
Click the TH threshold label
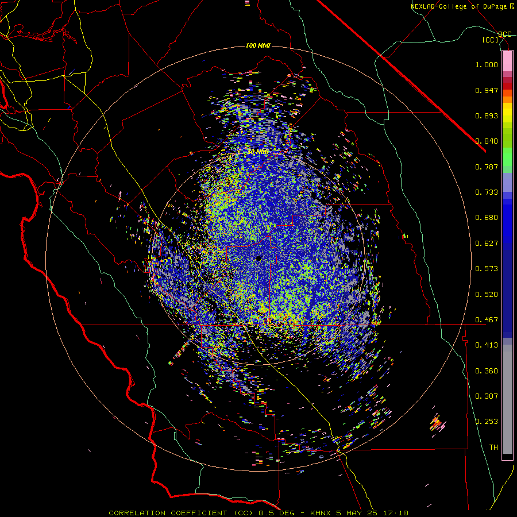click(x=493, y=447)
